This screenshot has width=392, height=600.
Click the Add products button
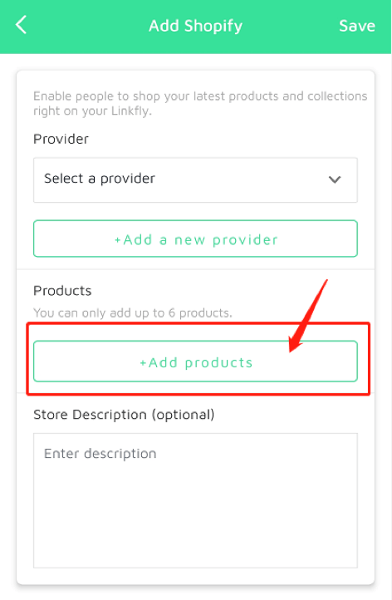point(195,361)
